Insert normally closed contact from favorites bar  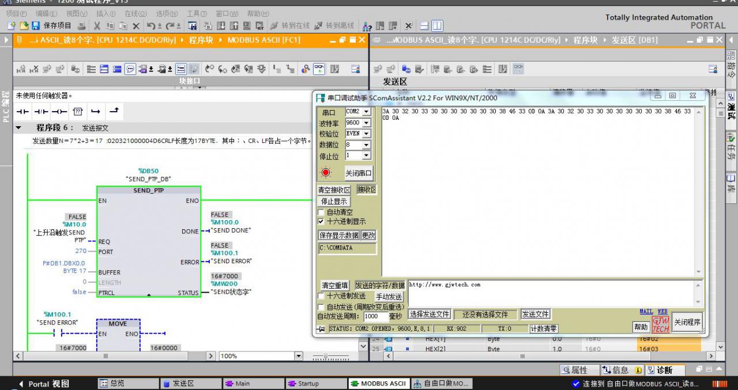click(x=41, y=111)
